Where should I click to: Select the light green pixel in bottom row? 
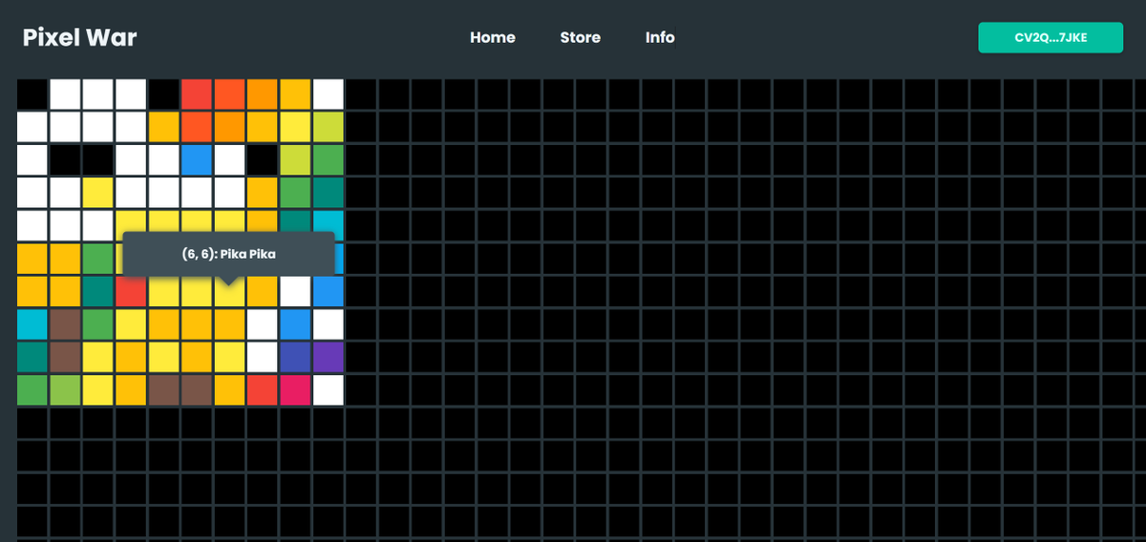tap(65, 389)
